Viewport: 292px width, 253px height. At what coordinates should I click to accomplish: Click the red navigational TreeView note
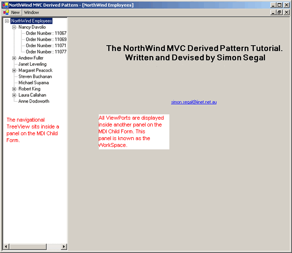click(x=33, y=130)
